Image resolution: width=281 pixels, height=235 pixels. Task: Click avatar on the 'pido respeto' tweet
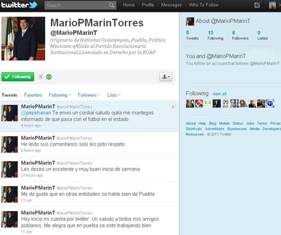tap(10, 145)
